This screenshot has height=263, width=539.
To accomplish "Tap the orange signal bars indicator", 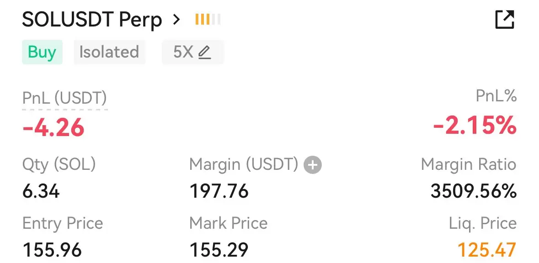I will coord(208,20).
